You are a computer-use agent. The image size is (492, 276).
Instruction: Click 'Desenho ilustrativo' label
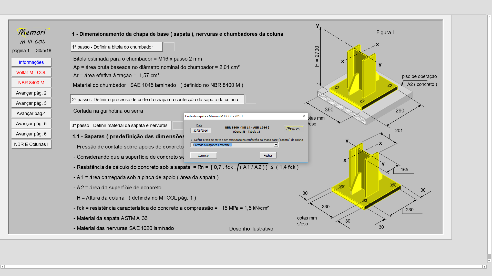(x=251, y=229)
